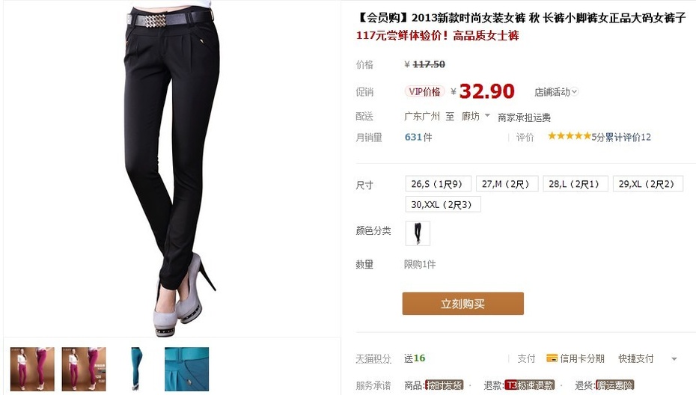Choose size 26,S (1尺9)
The image size is (696, 395).
point(438,184)
